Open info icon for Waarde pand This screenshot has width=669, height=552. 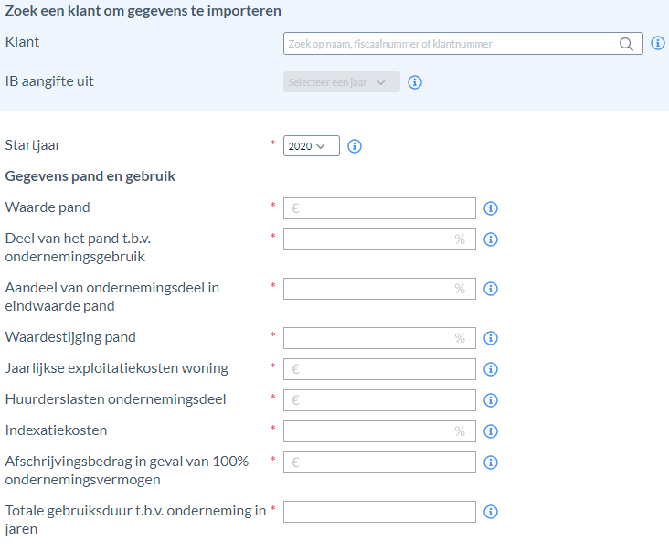click(x=491, y=208)
